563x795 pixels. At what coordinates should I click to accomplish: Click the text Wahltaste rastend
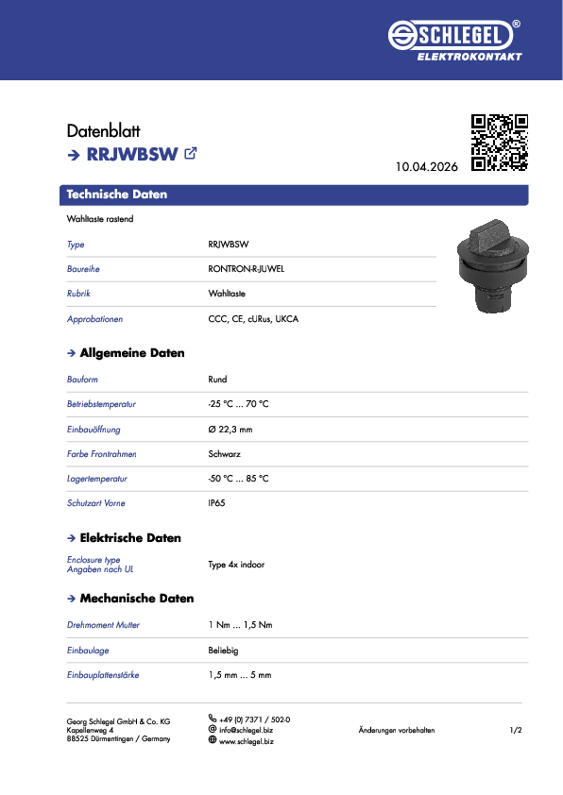(x=100, y=219)
